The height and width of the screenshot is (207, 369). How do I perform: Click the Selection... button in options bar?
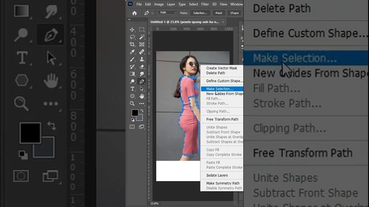(200, 13)
